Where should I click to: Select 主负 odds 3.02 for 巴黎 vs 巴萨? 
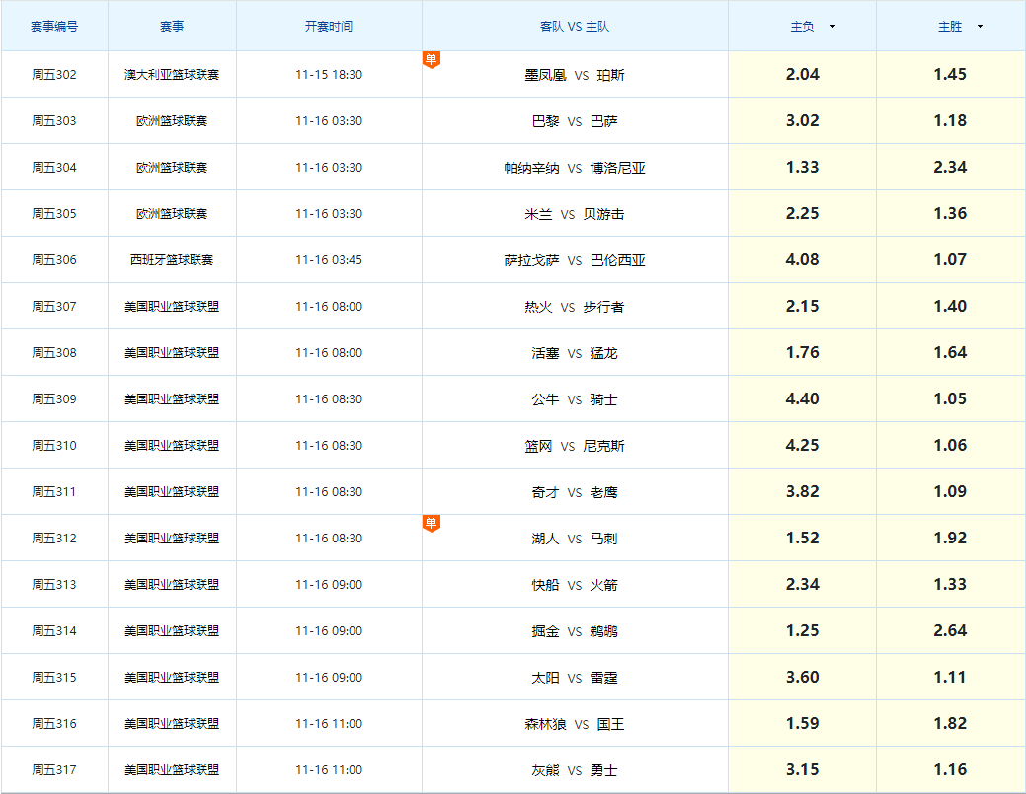coord(802,121)
